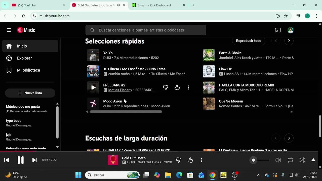The image size is (322, 181).
Task: Open Tu Silueta / Me Enseñaste song title
Action: (134, 69)
